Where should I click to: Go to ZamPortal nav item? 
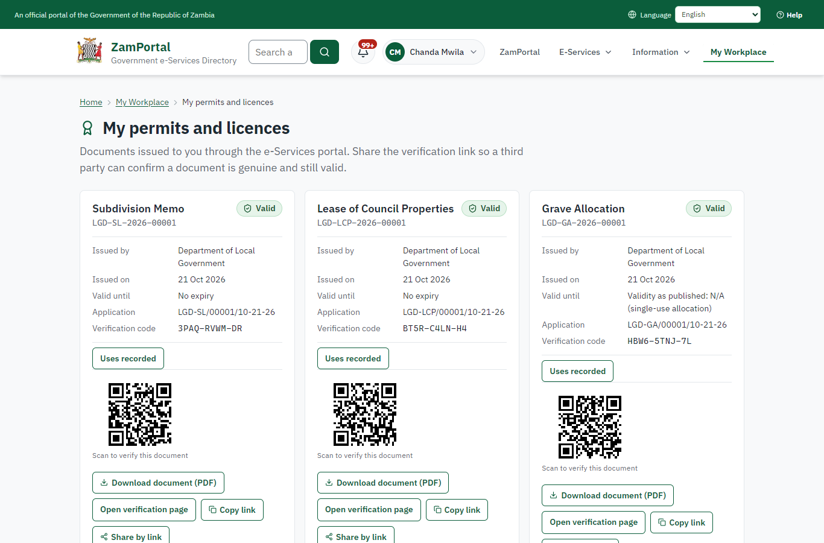click(519, 52)
